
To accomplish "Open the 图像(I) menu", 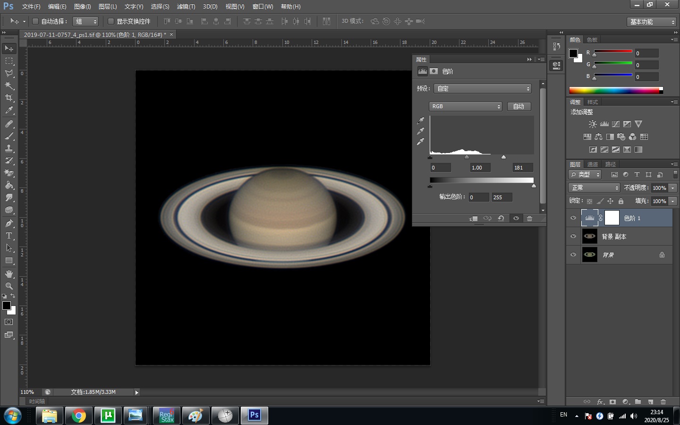I will click(83, 7).
